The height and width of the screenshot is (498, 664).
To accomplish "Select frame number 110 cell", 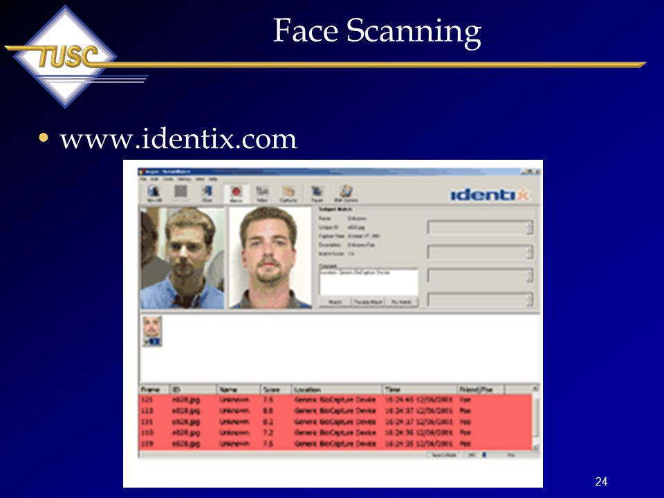I will coord(147,433).
